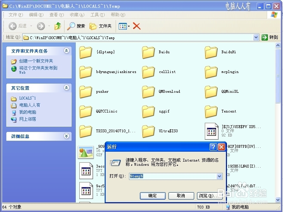Select the sggif folder
The image size is (283, 212).
point(156,111)
